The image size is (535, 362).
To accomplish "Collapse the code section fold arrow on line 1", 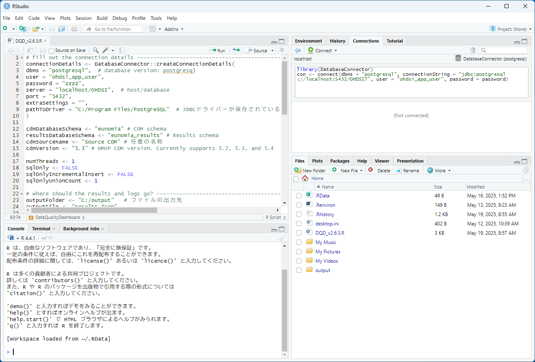I will point(22,58).
